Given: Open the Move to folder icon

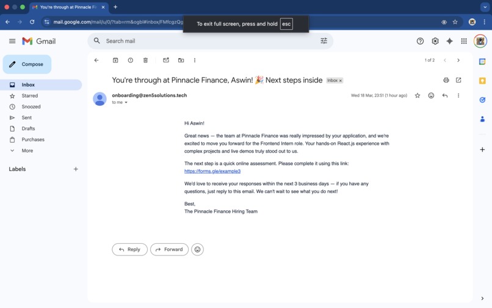Looking at the screenshot, I should pyautogui.click(x=181, y=60).
